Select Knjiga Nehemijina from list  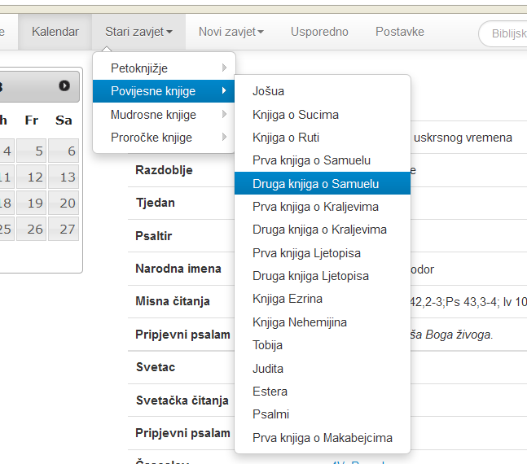[299, 322]
